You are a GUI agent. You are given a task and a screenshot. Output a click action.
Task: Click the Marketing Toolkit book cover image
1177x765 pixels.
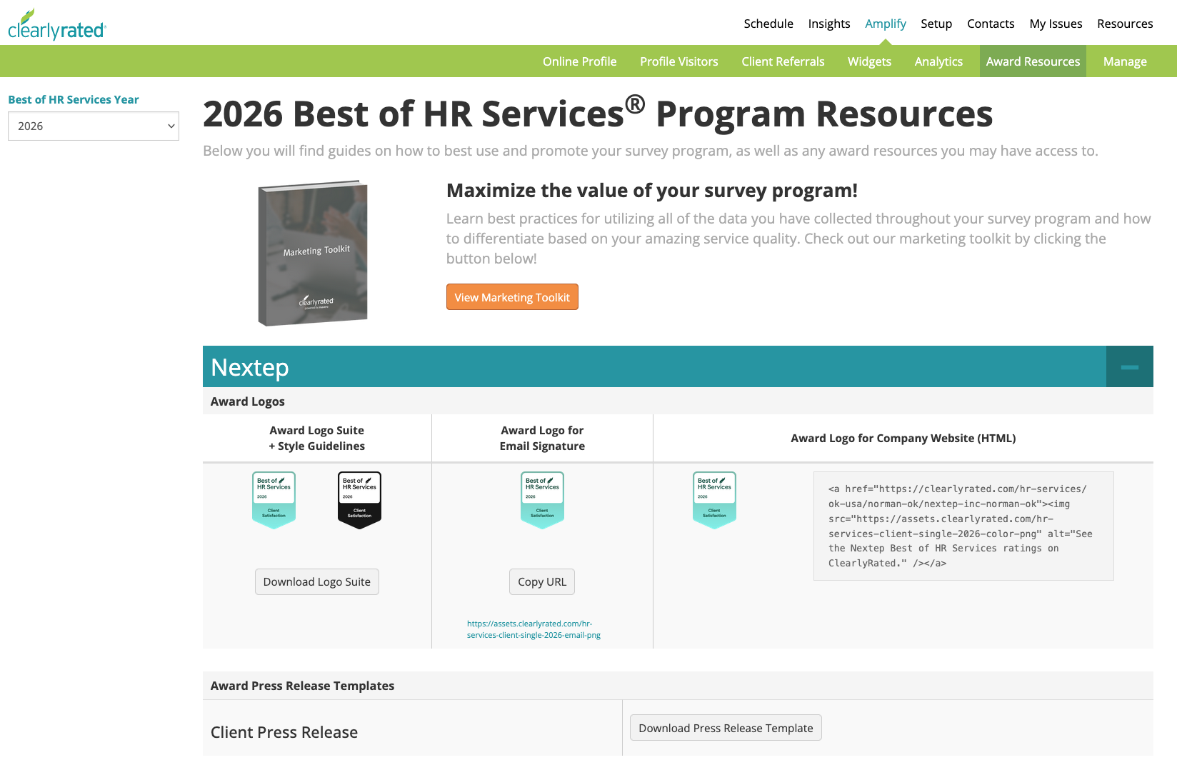tap(313, 254)
